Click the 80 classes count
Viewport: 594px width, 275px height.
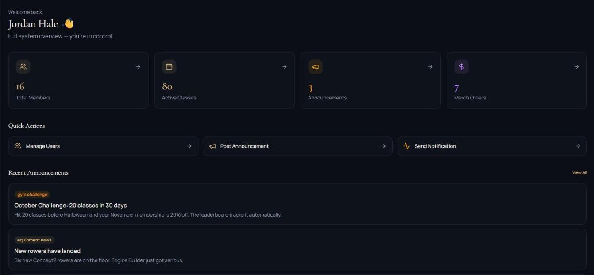tap(167, 87)
